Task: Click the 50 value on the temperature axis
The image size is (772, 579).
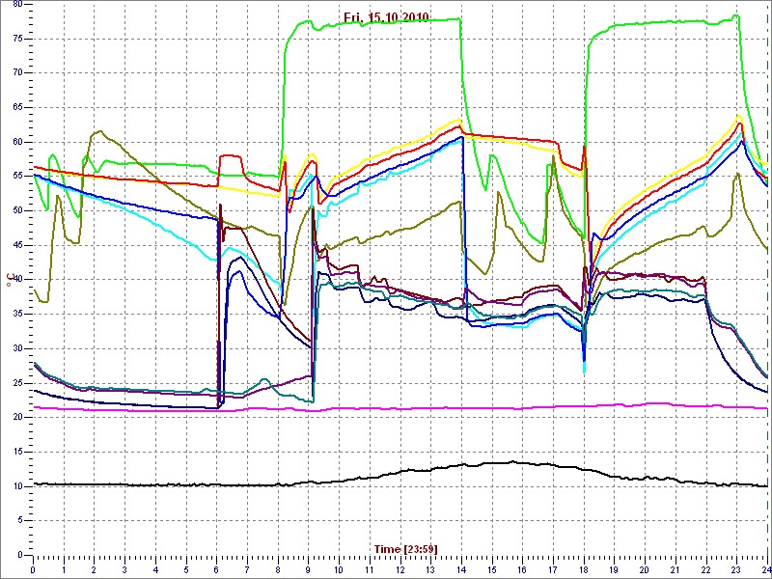Action: pyautogui.click(x=18, y=210)
